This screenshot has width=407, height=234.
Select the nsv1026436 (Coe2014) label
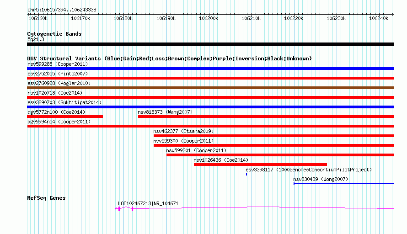pos(221,160)
